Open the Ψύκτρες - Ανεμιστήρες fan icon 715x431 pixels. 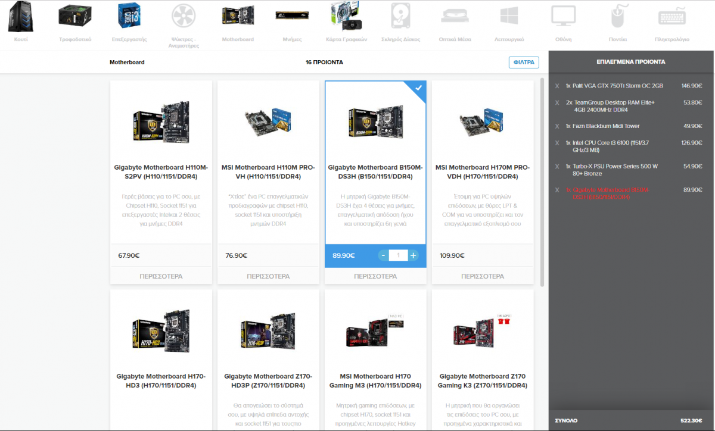tap(184, 17)
